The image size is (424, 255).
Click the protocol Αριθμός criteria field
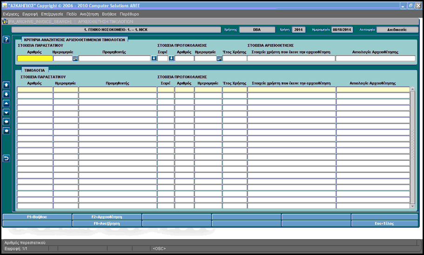pyautogui.click(x=184, y=58)
